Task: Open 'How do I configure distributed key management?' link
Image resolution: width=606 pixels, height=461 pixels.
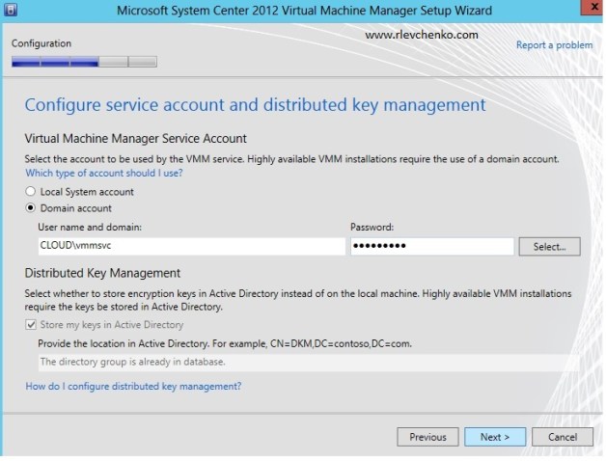Action: [x=133, y=387]
